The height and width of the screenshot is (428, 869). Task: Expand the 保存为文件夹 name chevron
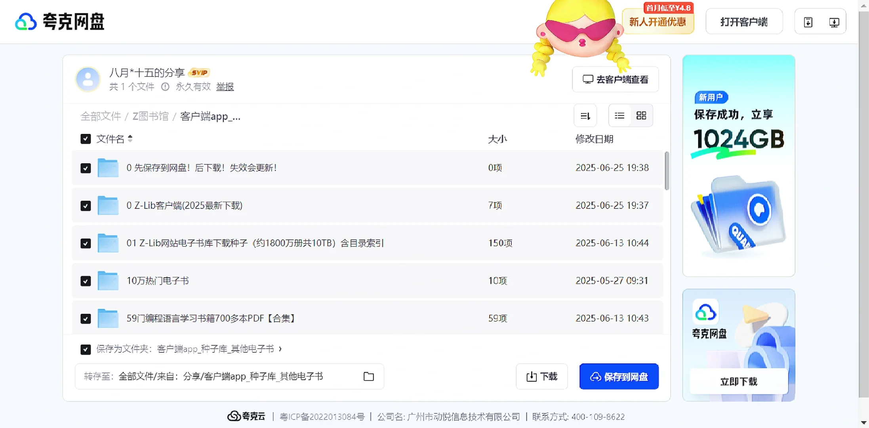click(x=280, y=349)
